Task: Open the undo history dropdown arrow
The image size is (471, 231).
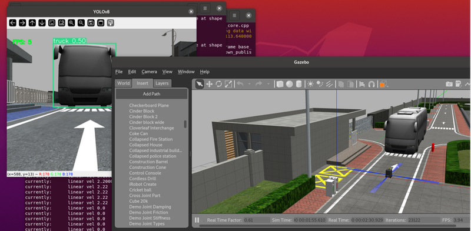Action: tap(249, 85)
